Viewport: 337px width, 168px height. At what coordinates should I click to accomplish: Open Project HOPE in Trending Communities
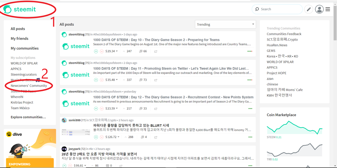[x=276, y=73]
